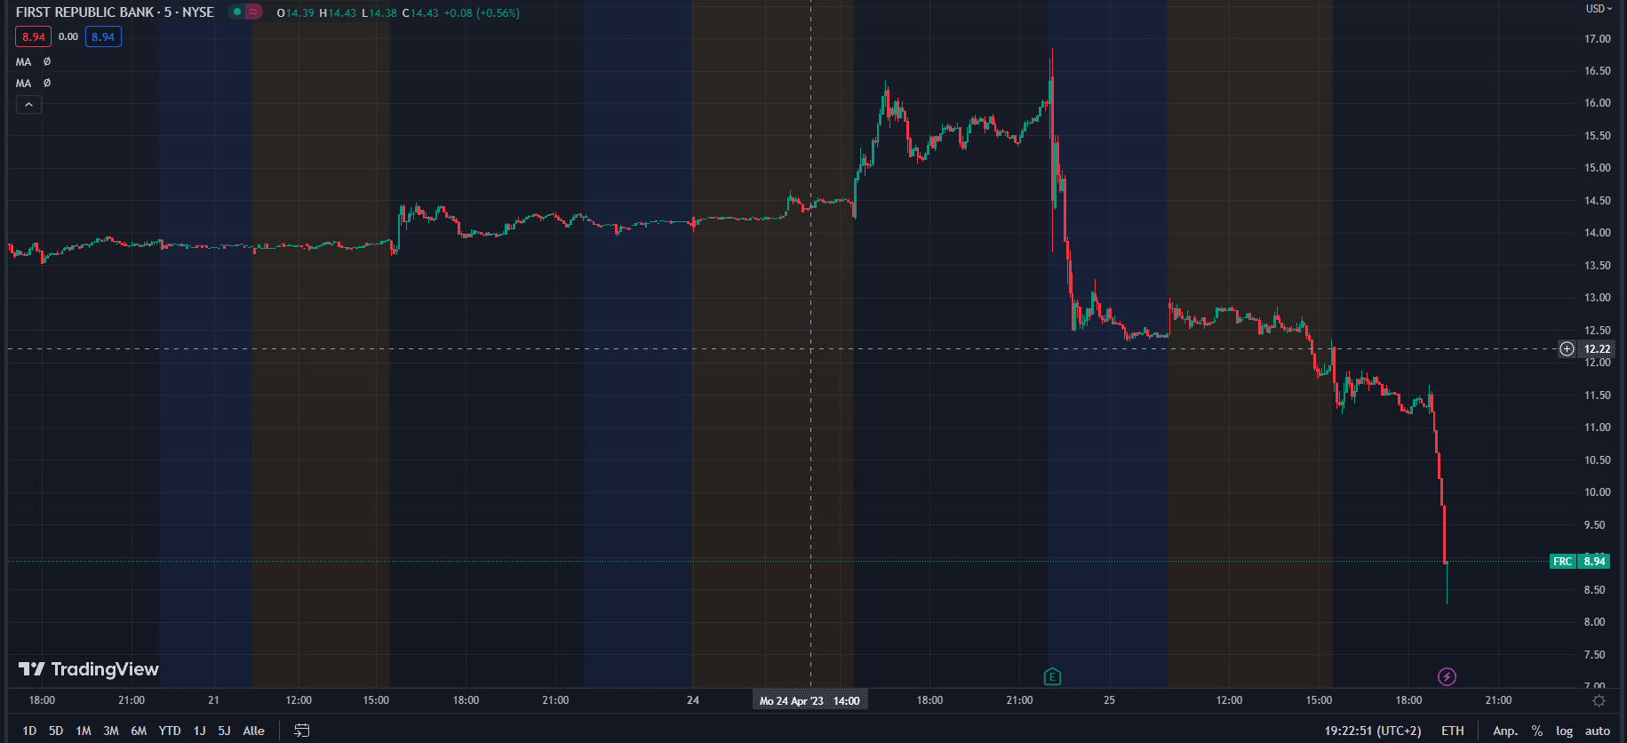Select the 1J time range
The height and width of the screenshot is (743, 1627).
(199, 731)
